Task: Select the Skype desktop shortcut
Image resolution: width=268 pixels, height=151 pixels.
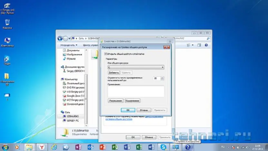Action: [x=7, y=60]
